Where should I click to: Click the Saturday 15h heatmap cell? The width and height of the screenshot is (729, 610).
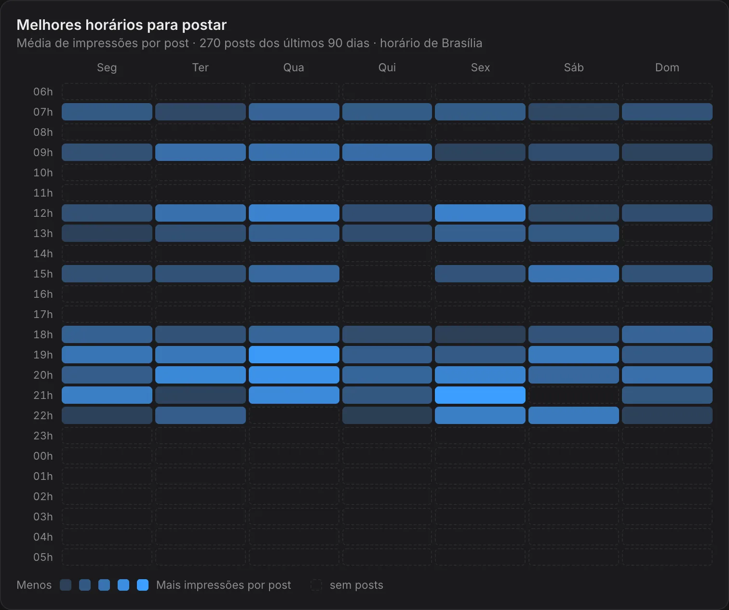[574, 274]
